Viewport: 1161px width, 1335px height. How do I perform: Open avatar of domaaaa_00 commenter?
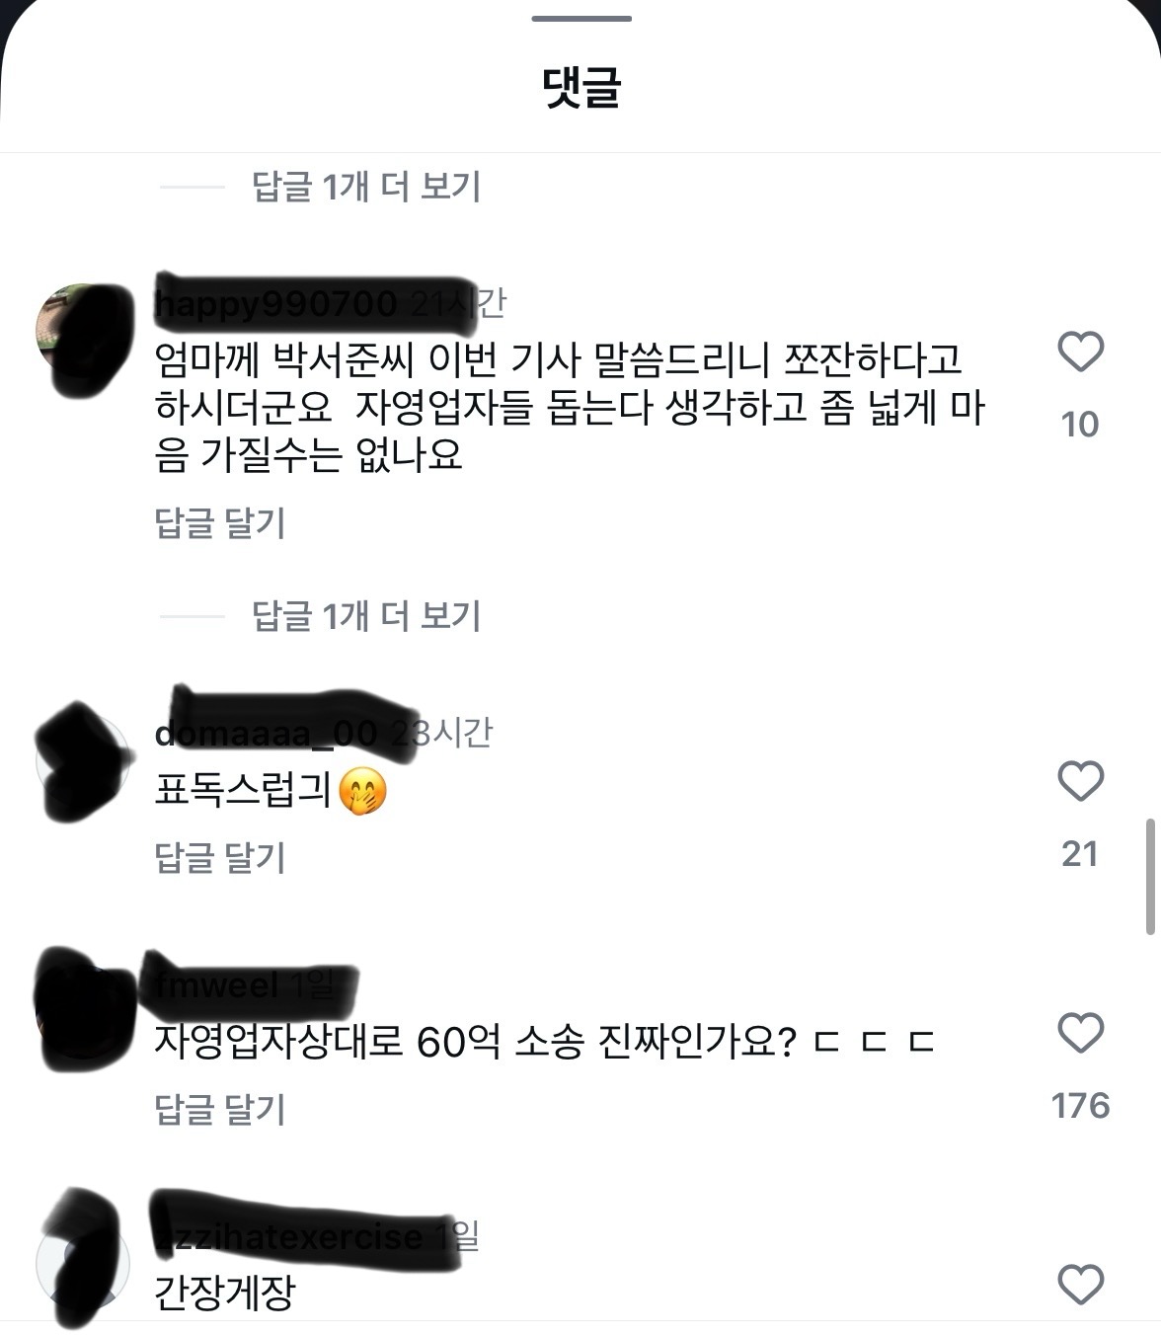pos(83,760)
